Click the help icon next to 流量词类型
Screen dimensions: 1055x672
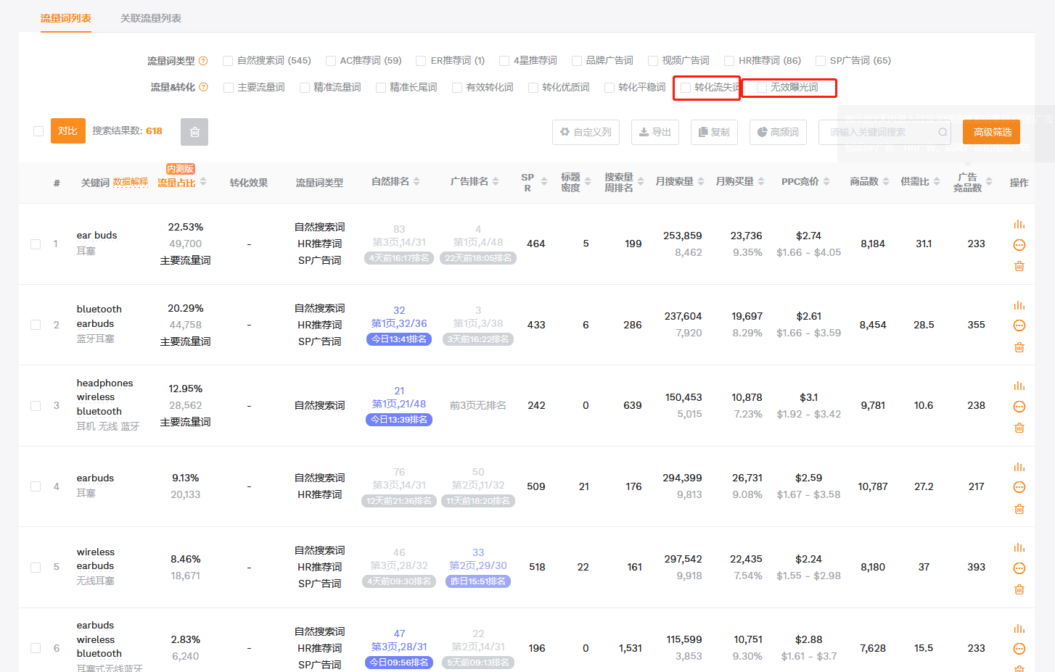[x=203, y=61]
